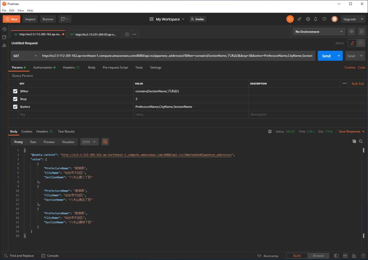The height and width of the screenshot is (260, 368).
Task: Open manage environments sliders icon
Action: coord(362,31)
